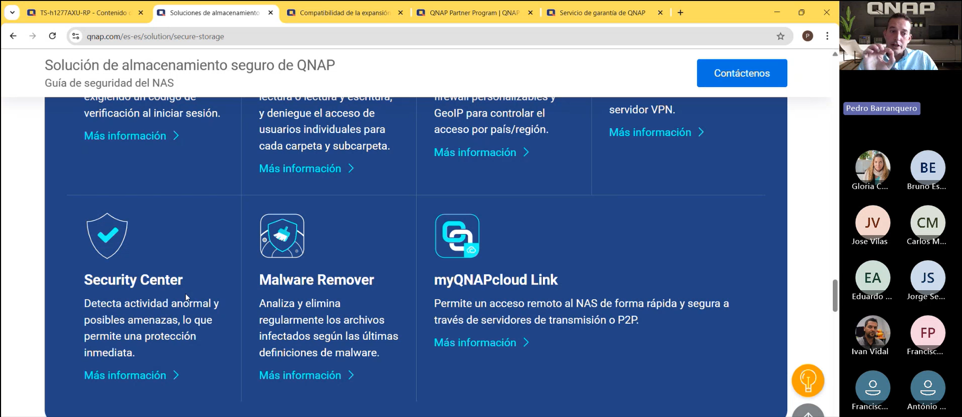
Task: Select Ivan Vidal participant avatar
Action: (x=872, y=333)
